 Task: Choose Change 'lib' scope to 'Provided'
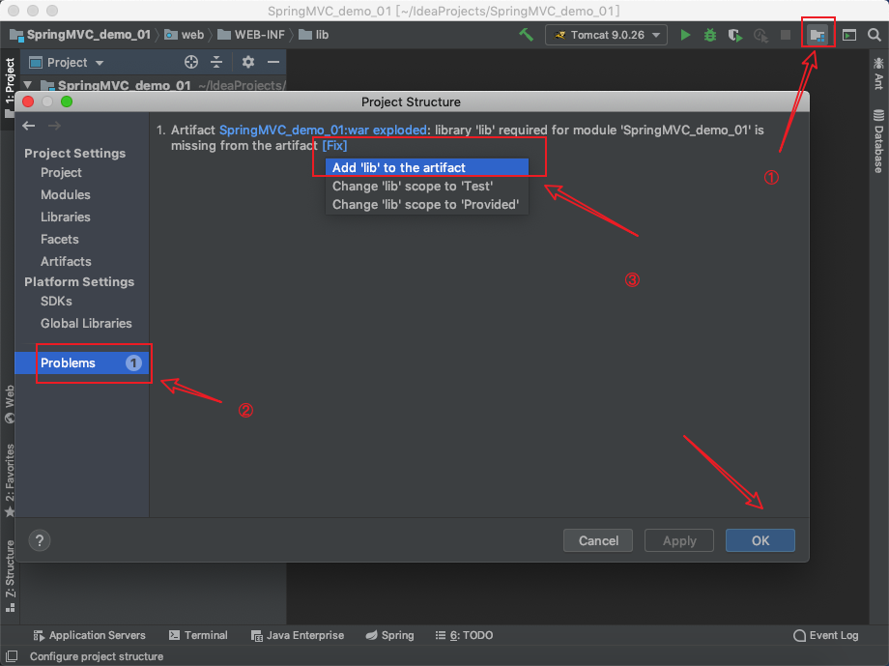click(426, 204)
